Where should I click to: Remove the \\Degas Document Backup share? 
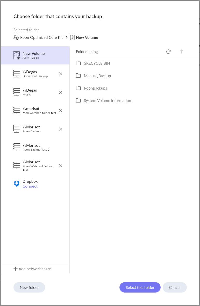[x=61, y=74]
